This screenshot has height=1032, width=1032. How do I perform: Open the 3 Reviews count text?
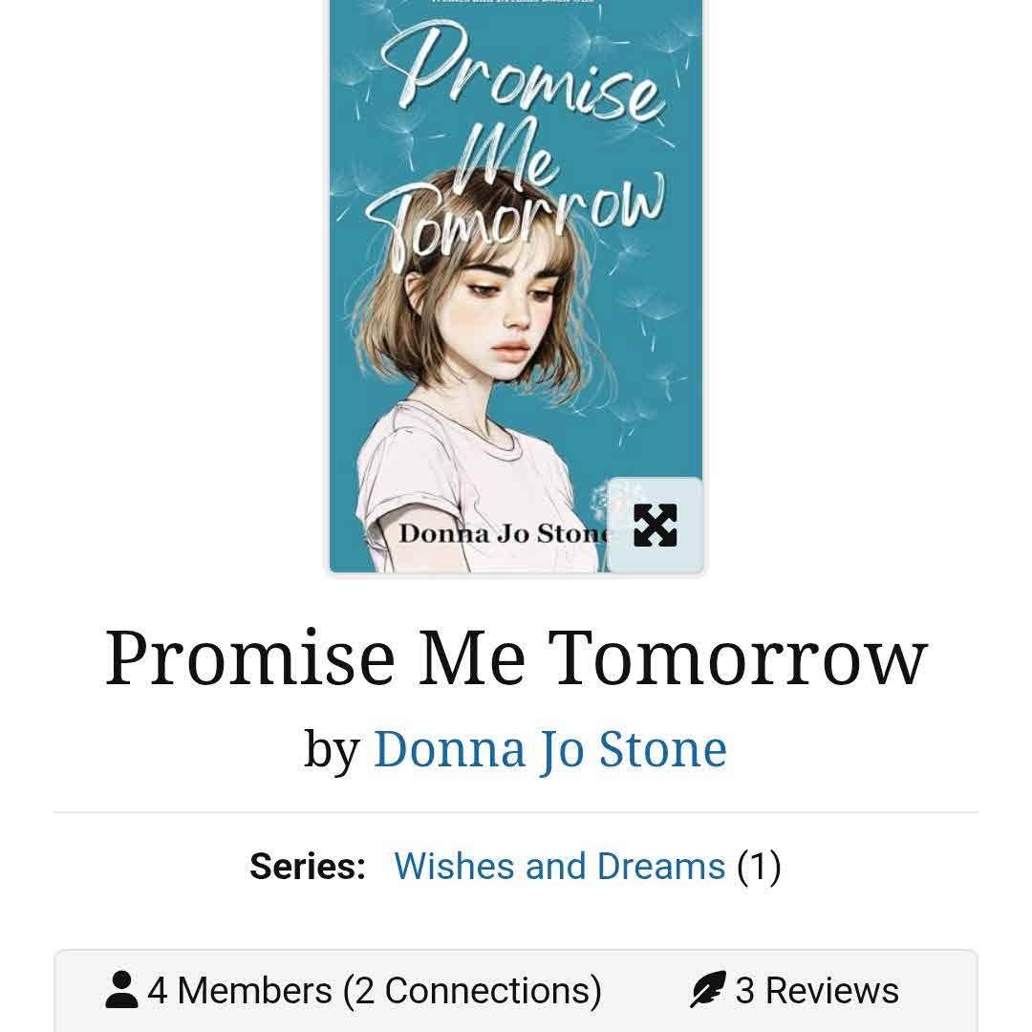[x=817, y=991]
